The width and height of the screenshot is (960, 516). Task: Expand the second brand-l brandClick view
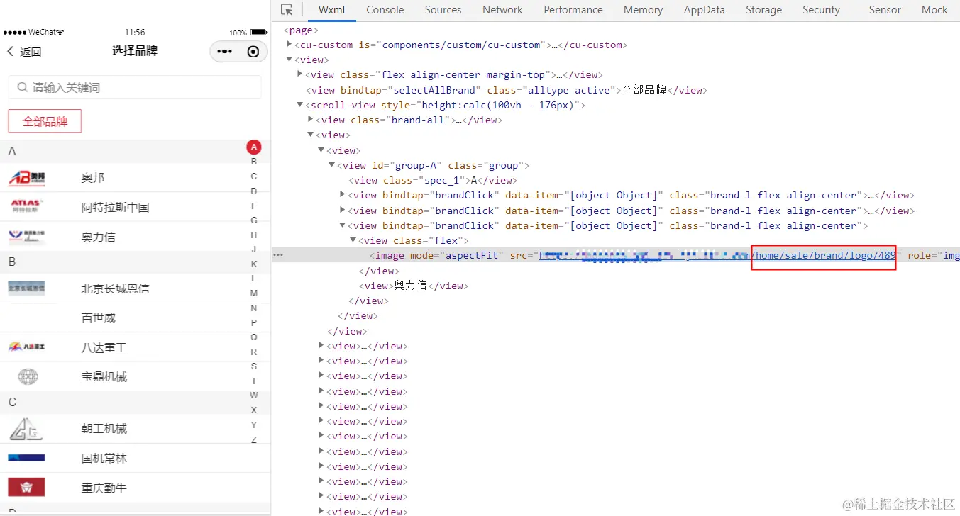[342, 210]
